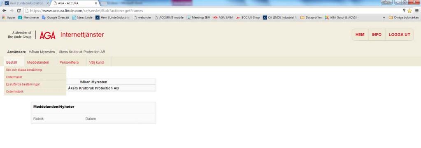Reload the page with refresh icon
Screen dimensions: 421x148
click(19, 11)
